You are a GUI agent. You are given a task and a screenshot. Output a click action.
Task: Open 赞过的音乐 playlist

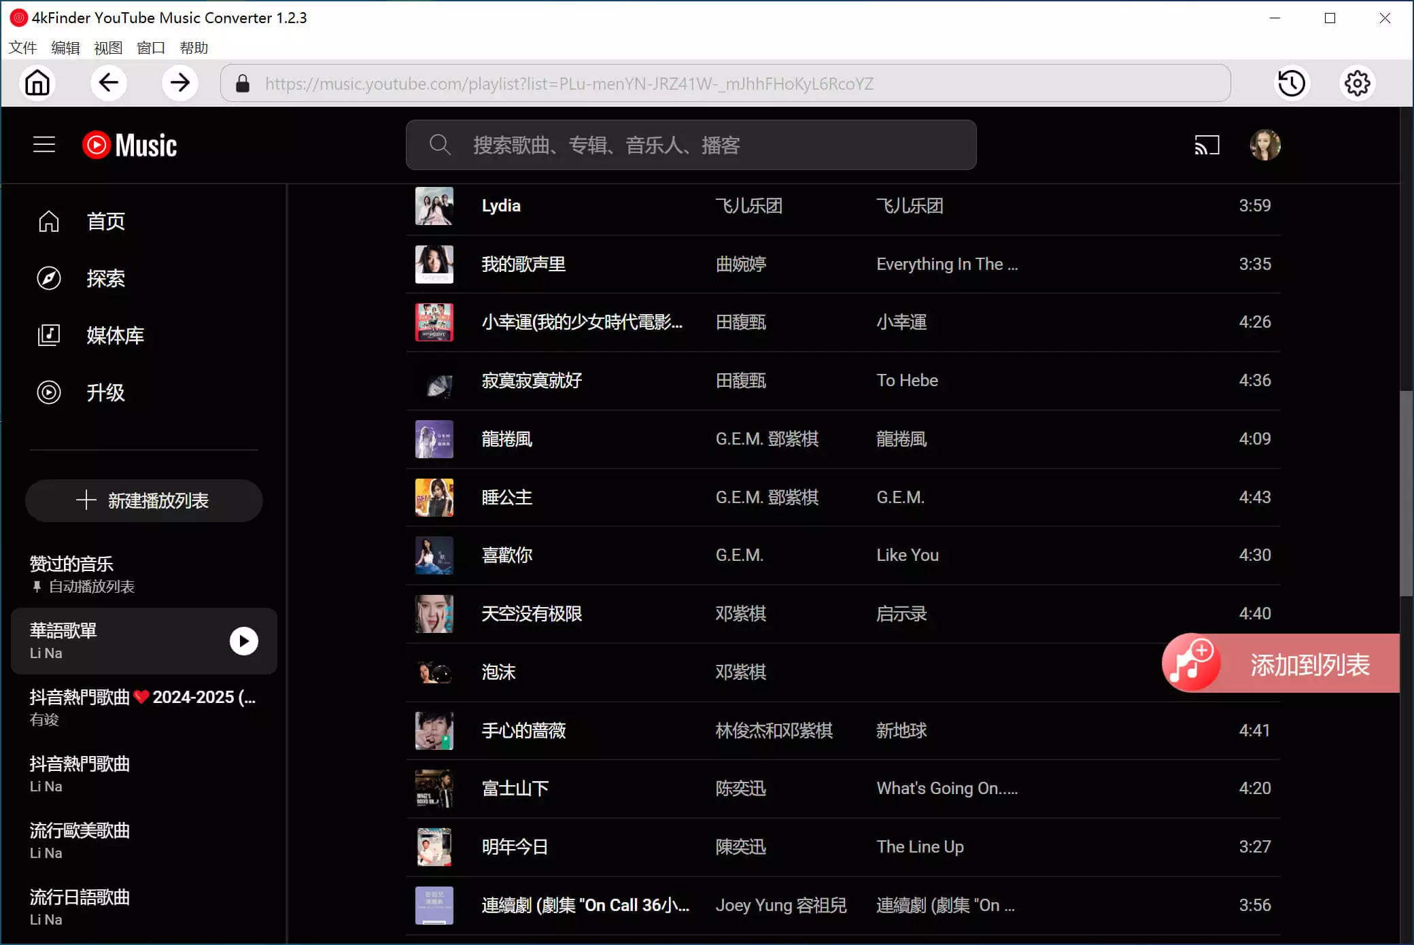pos(143,574)
